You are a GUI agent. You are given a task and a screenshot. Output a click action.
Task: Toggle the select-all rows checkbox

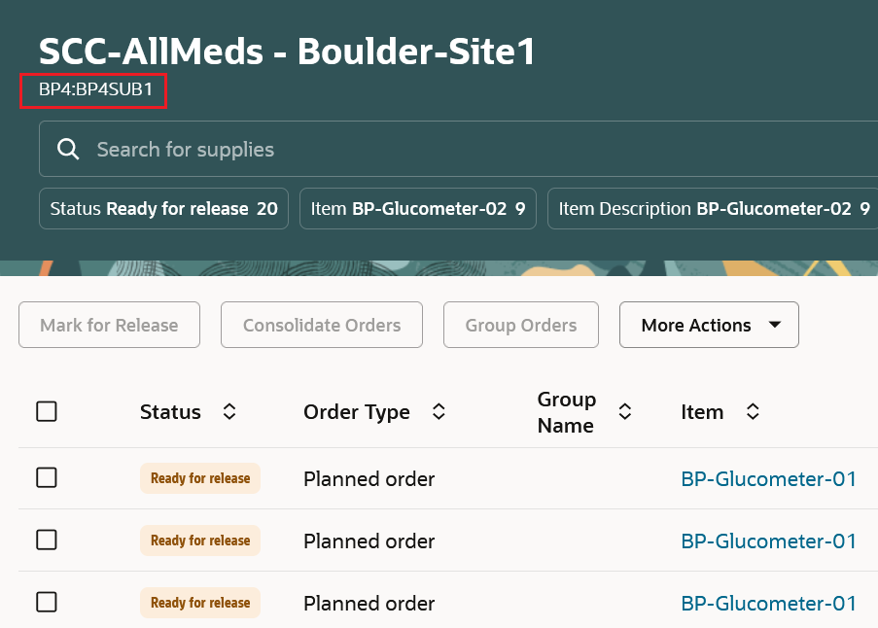[x=47, y=412]
